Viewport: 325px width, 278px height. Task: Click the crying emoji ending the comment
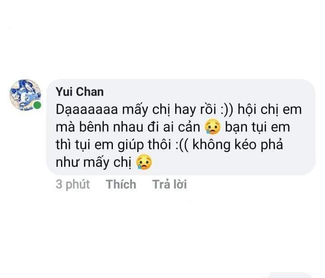pos(144,162)
